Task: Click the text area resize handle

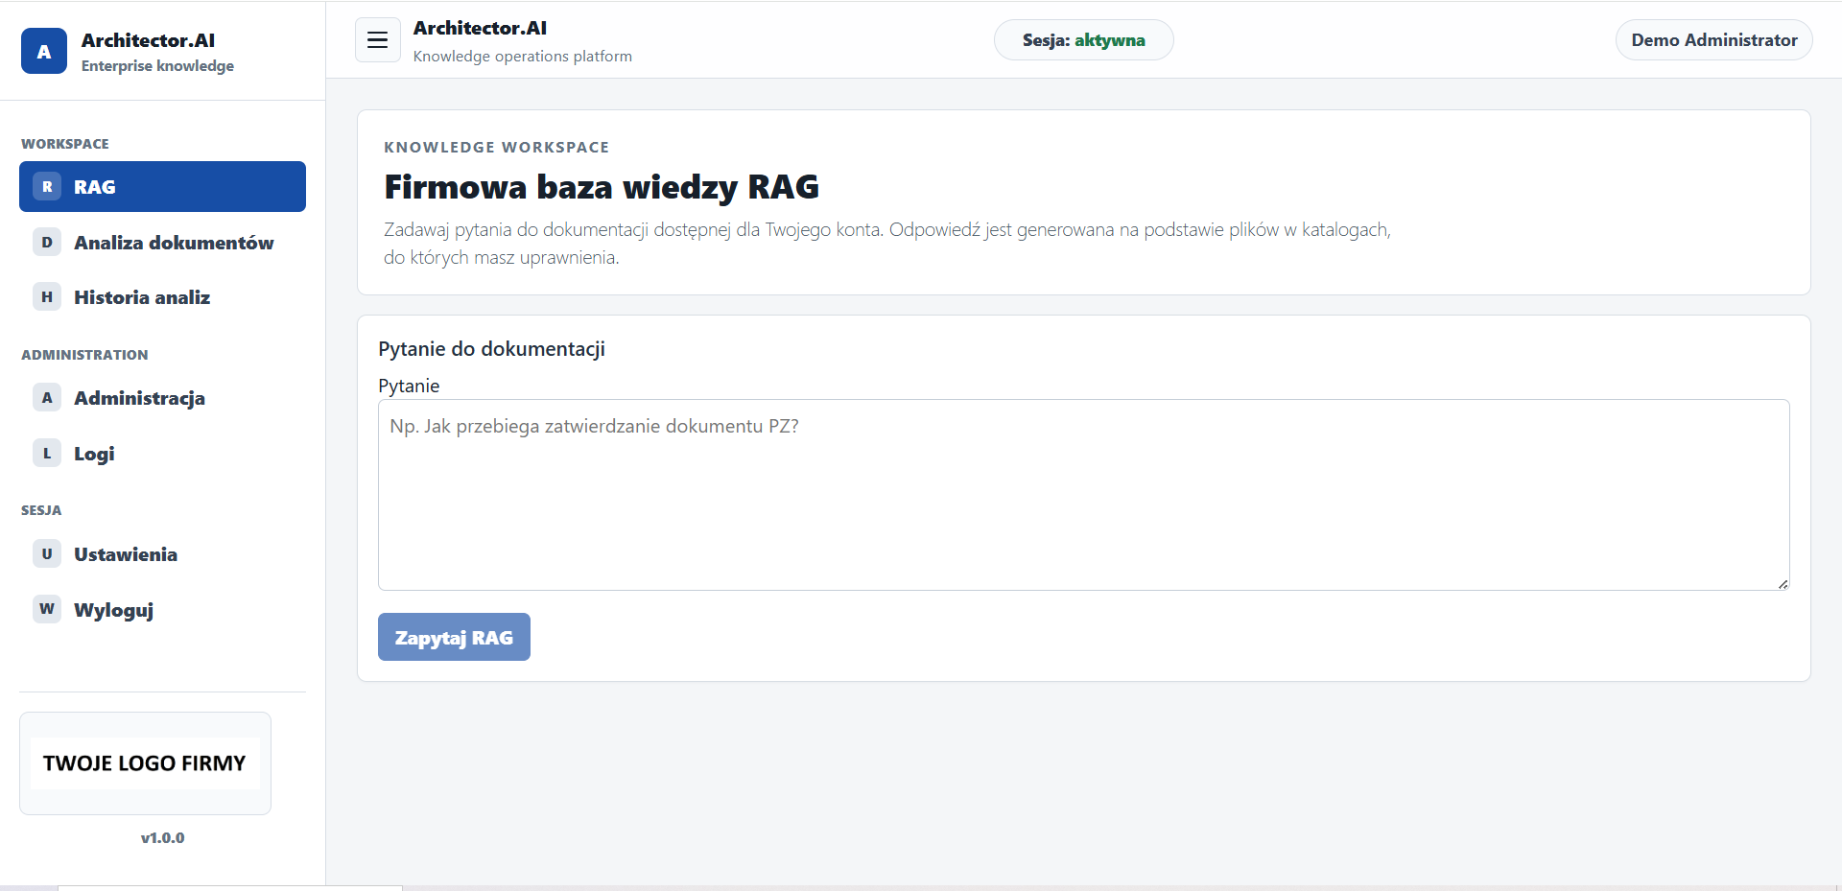Action: (1783, 583)
